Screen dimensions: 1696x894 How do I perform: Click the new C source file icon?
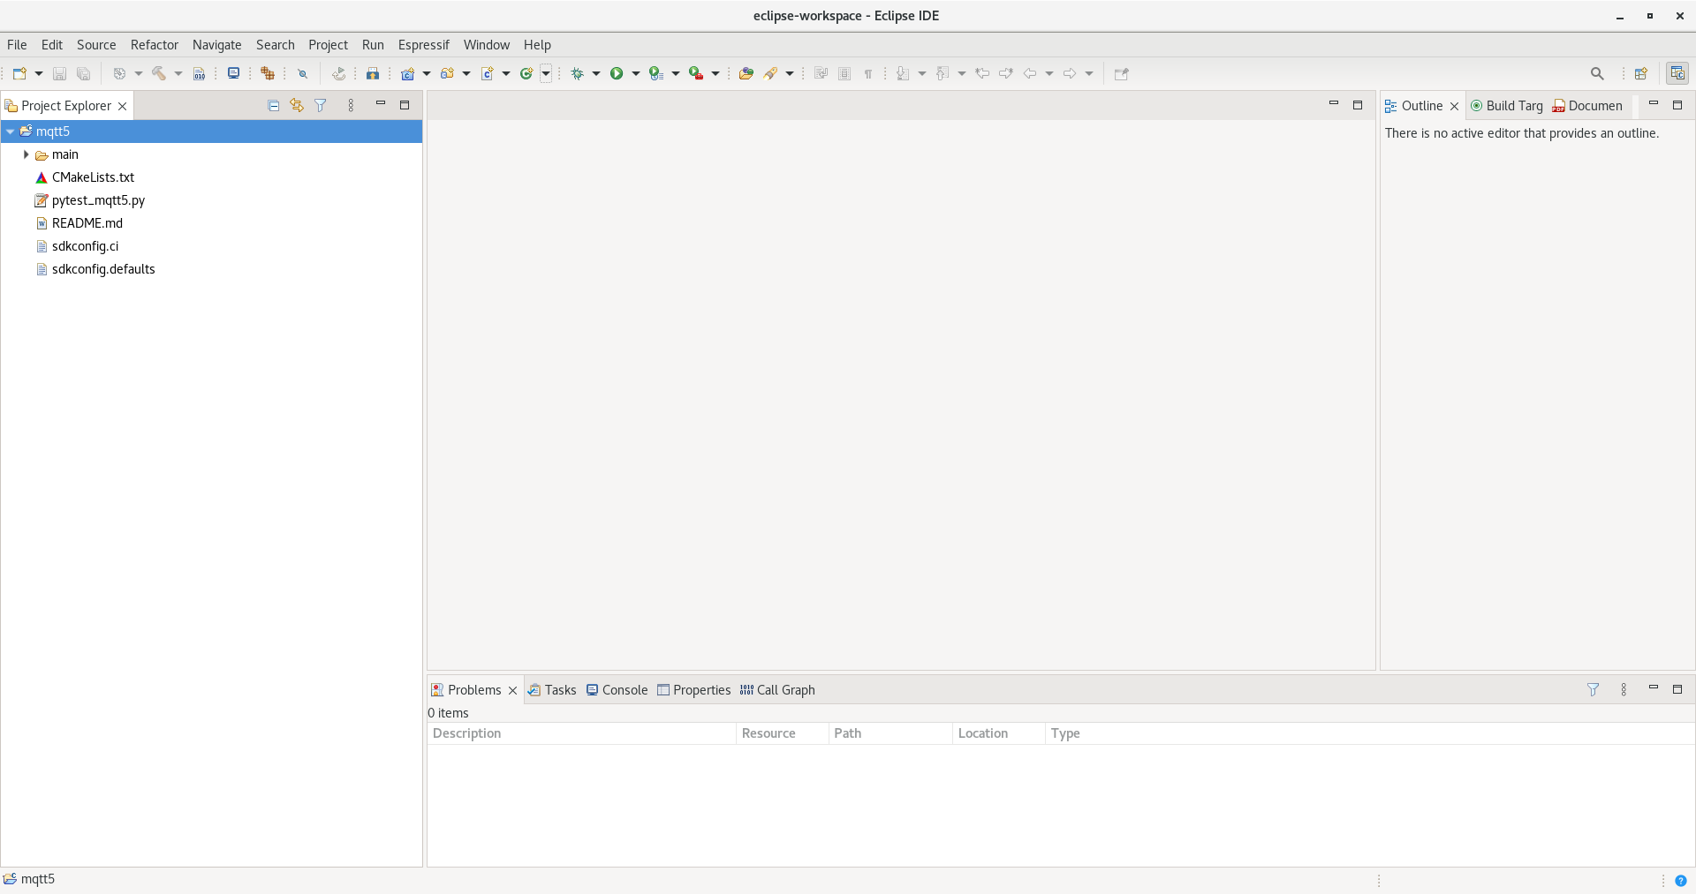pos(487,74)
